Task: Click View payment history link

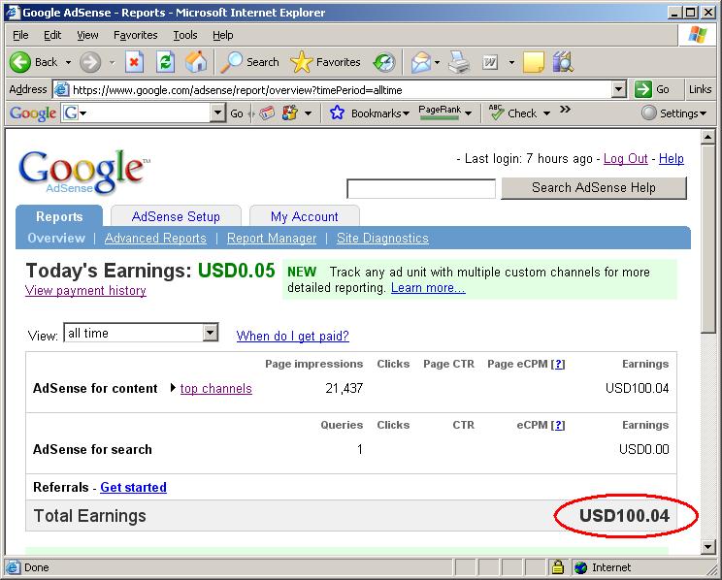Action: tap(85, 291)
